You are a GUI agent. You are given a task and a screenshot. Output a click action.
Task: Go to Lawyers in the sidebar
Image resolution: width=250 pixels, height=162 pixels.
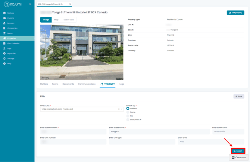(x=10, y=23)
